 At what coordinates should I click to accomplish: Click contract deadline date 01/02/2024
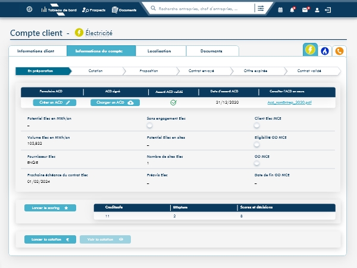tap(39, 182)
